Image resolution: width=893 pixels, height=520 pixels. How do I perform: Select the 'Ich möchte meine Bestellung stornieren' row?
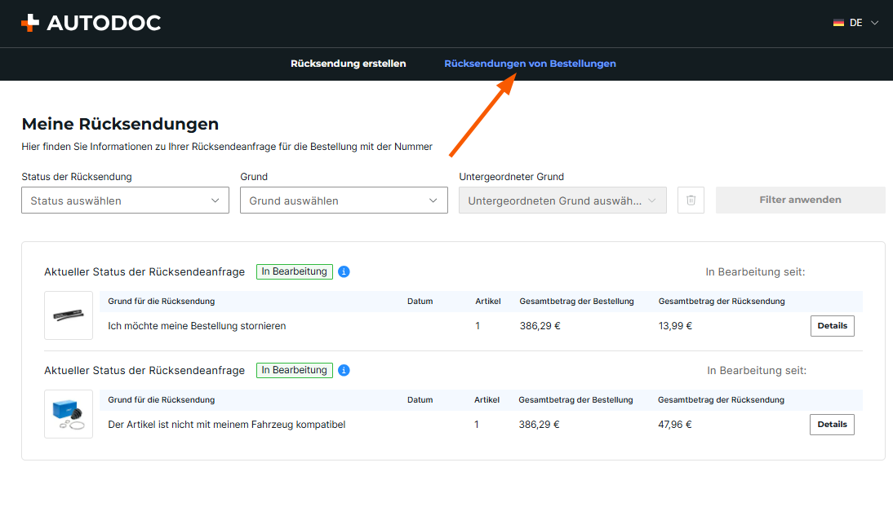197,326
